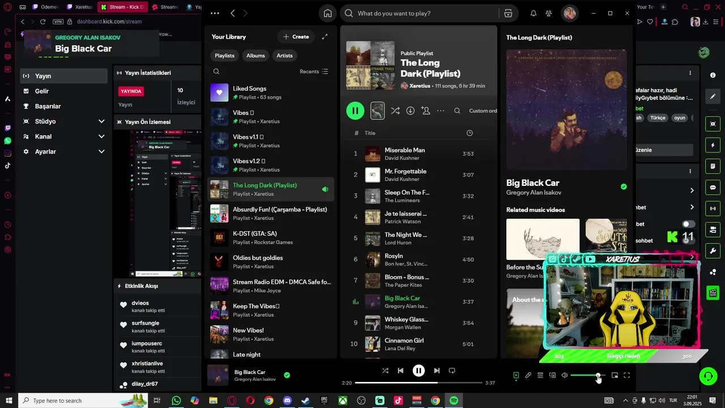Filter library by Artists
The height and width of the screenshot is (408, 725).
tap(284, 56)
